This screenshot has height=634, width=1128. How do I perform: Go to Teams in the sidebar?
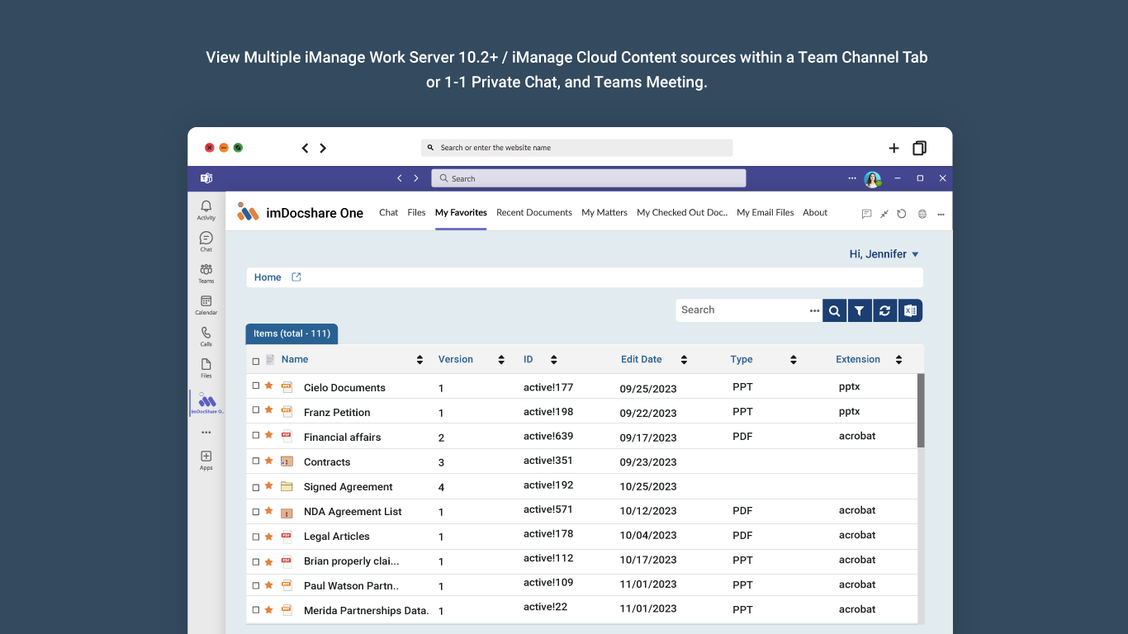click(x=206, y=272)
